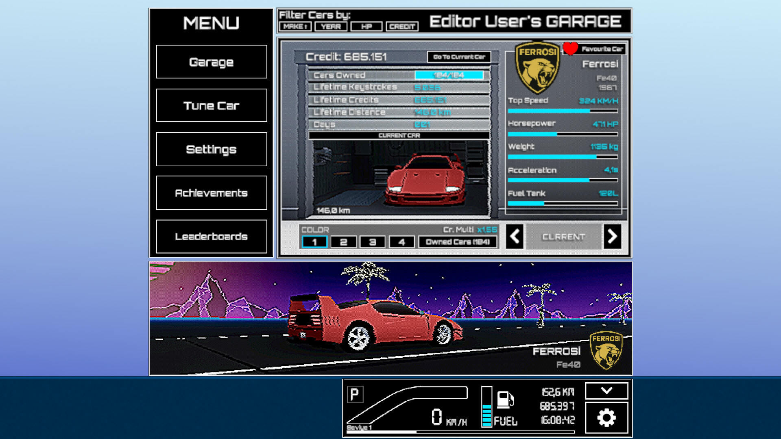Open the HP filter
Screen dimensions: 781x439
click(366, 26)
